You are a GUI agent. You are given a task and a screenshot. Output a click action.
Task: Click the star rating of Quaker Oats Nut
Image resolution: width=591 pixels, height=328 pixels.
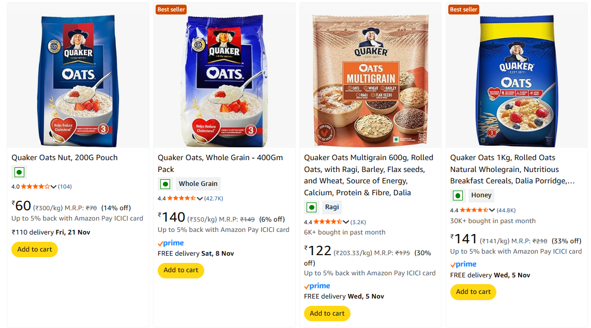[x=35, y=186]
